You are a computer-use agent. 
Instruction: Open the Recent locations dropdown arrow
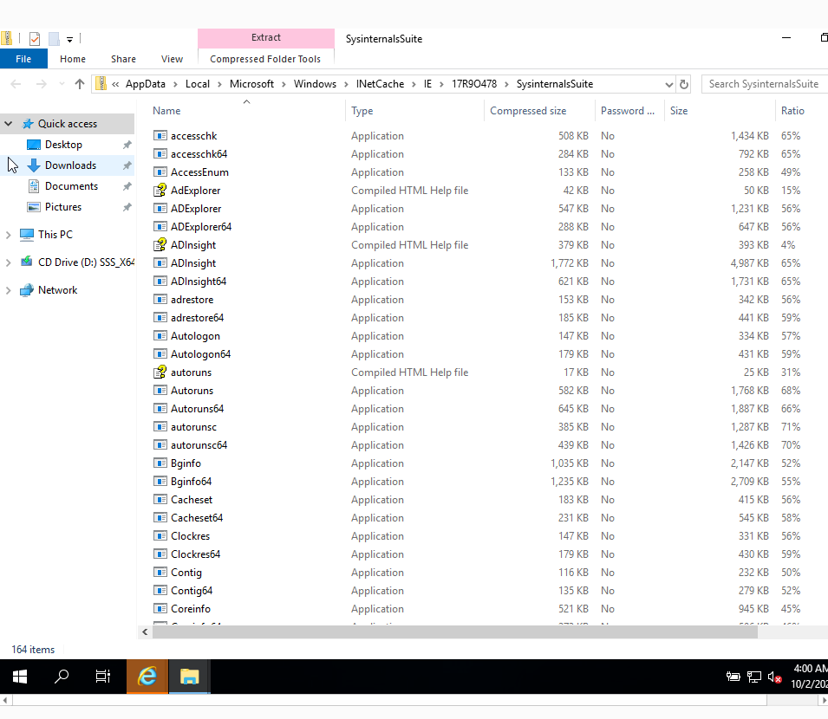point(62,84)
